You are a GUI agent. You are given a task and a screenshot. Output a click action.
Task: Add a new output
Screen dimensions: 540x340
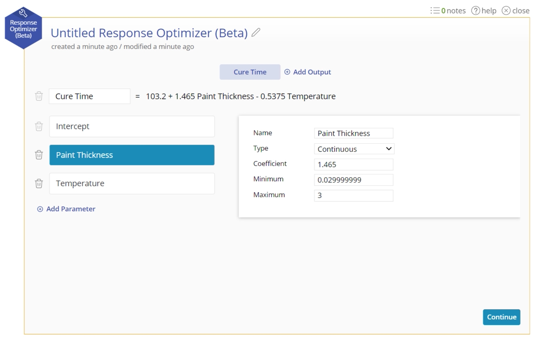(x=308, y=72)
